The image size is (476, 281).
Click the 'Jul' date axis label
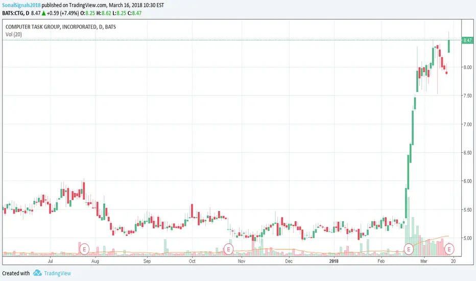point(50,261)
